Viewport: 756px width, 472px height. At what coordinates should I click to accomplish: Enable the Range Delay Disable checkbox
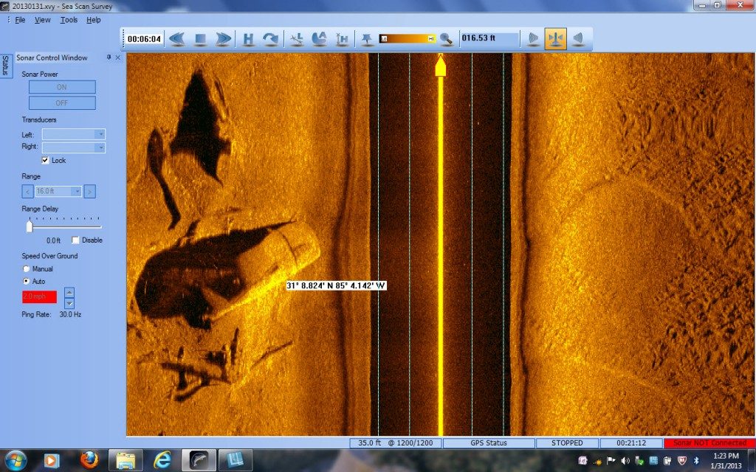(x=75, y=240)
